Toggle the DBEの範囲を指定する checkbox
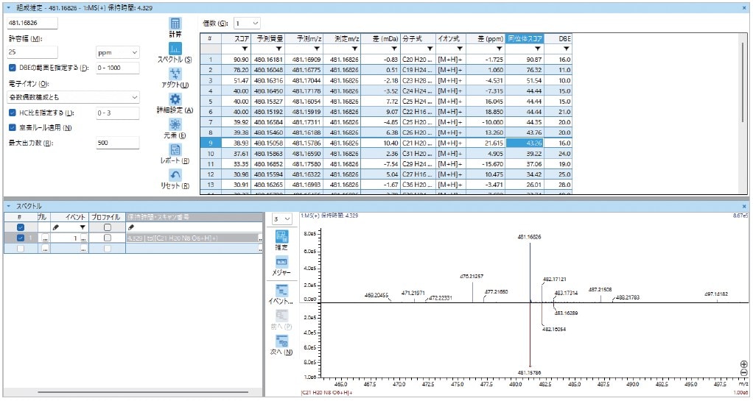This screenshot has height=401, width=753. pos(13,68)
